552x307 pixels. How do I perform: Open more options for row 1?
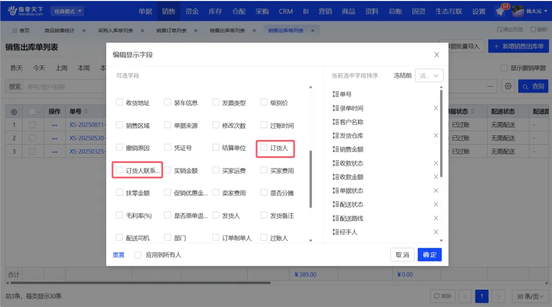54,125
